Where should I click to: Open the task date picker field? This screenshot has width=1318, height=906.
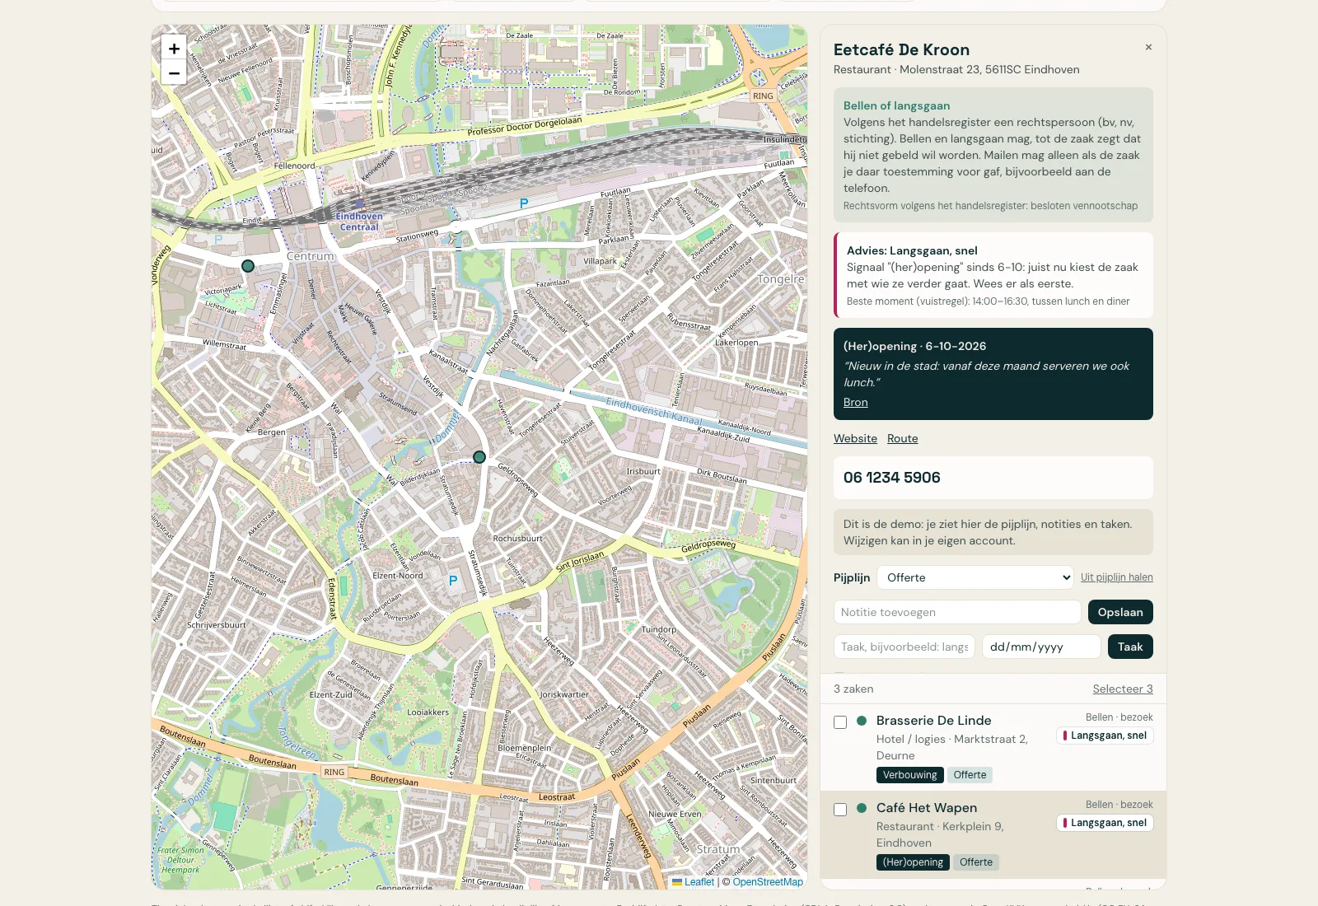[1041, 647]
